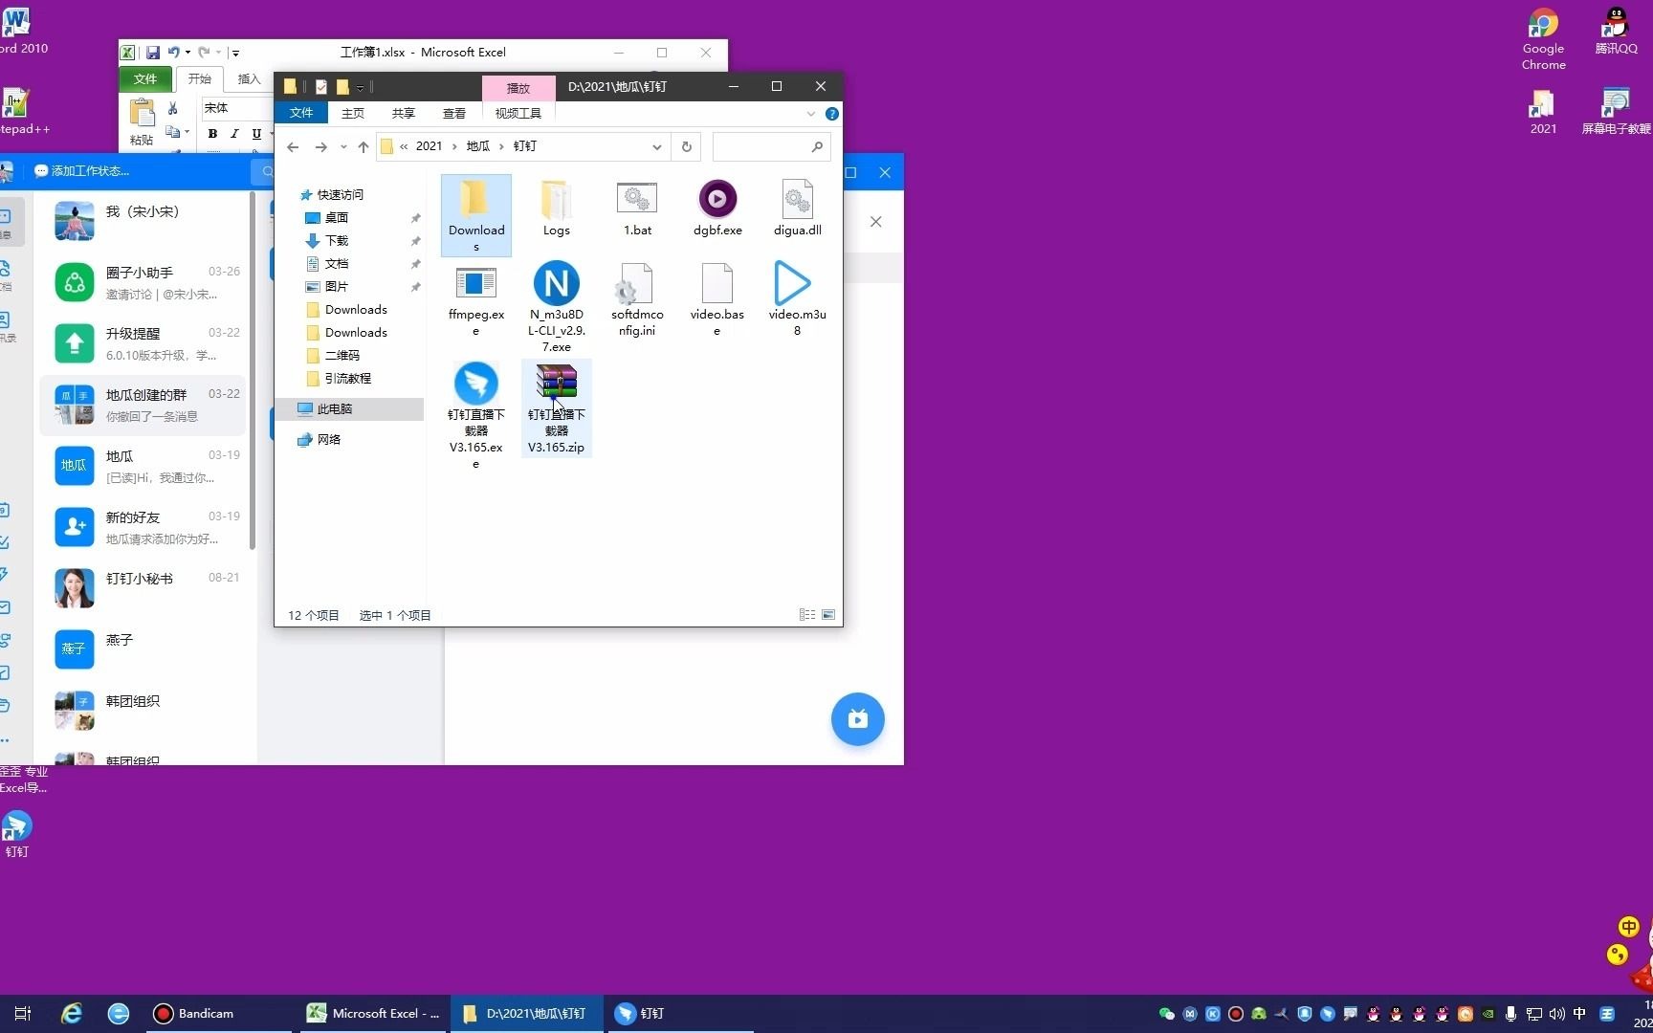This screenshot has width=1653, height=1033.
Task: Switch Explorer to details view
Action: pyautogui.click(x=807, y=615)
